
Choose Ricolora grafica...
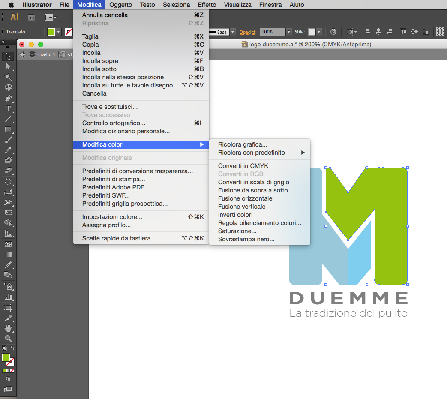click(x=260, y=144)
